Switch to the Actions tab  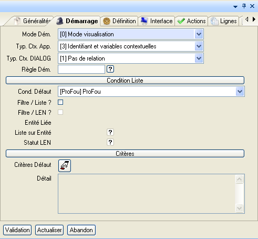(191, 21)
